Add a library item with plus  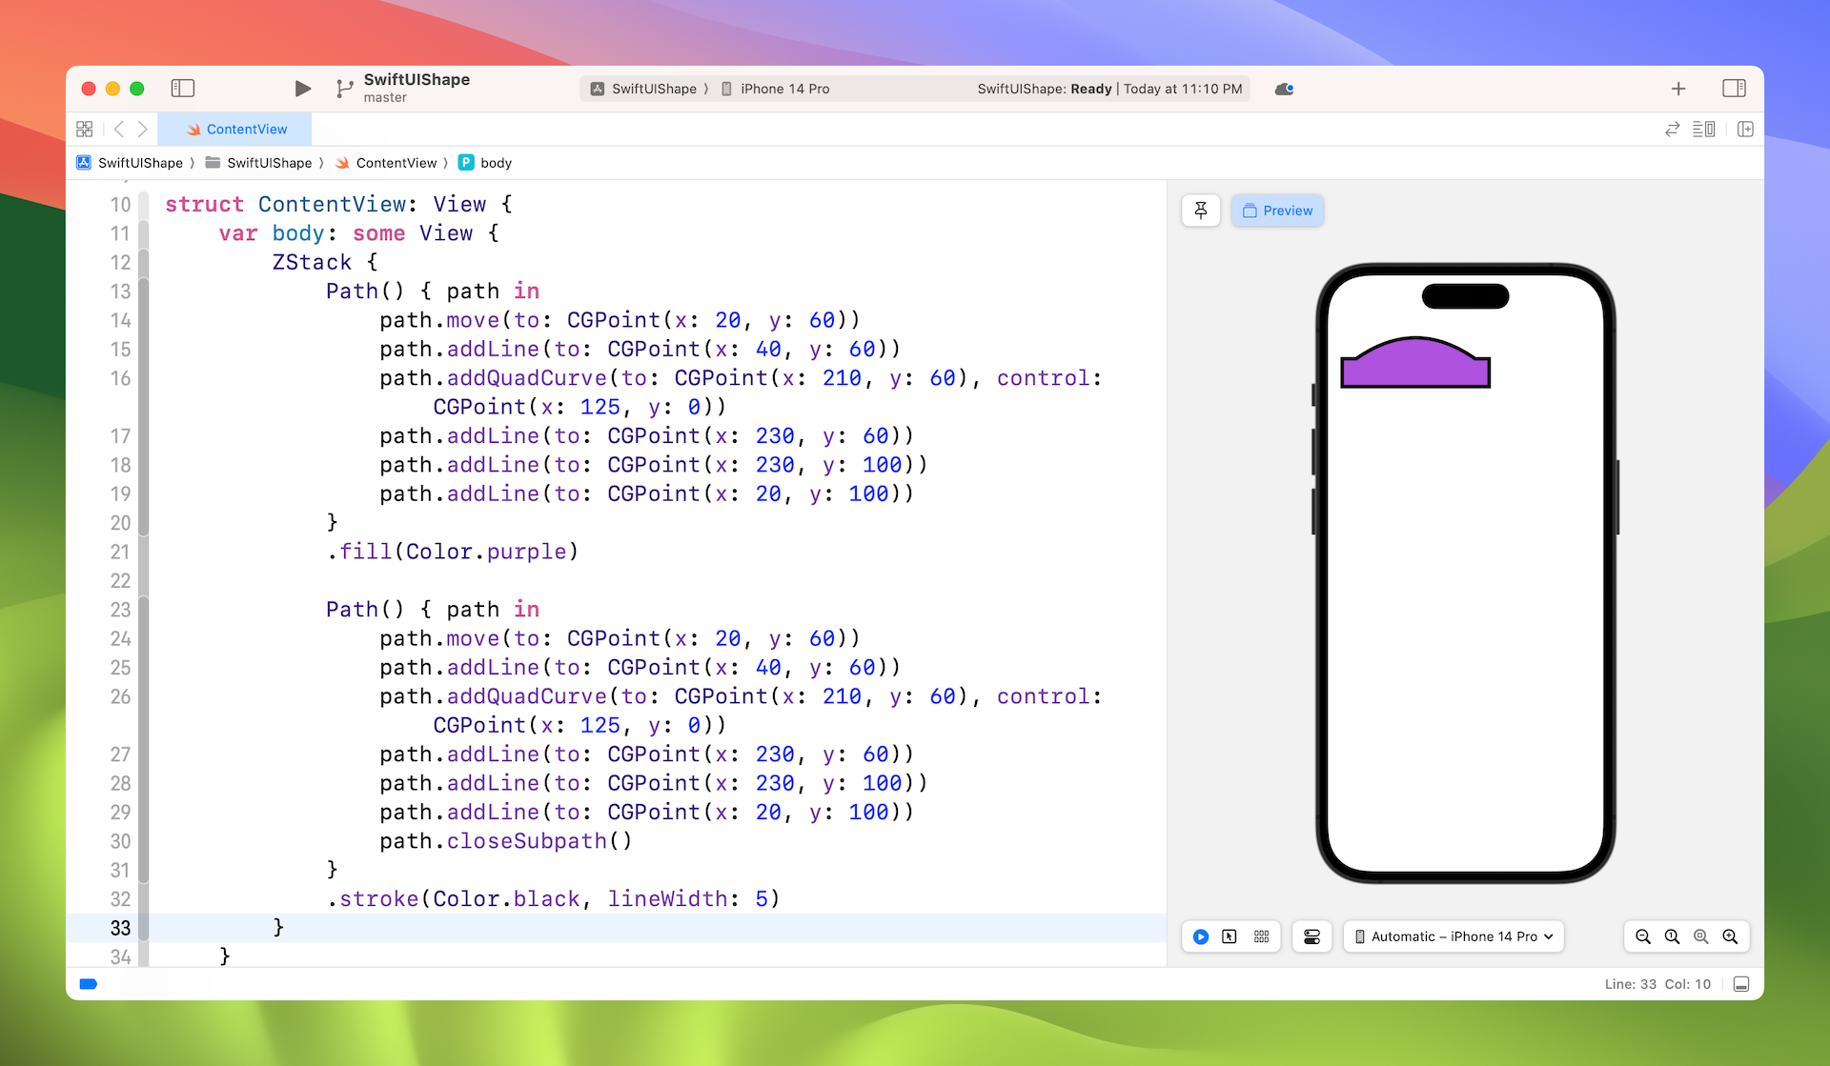click(1678, 89)
